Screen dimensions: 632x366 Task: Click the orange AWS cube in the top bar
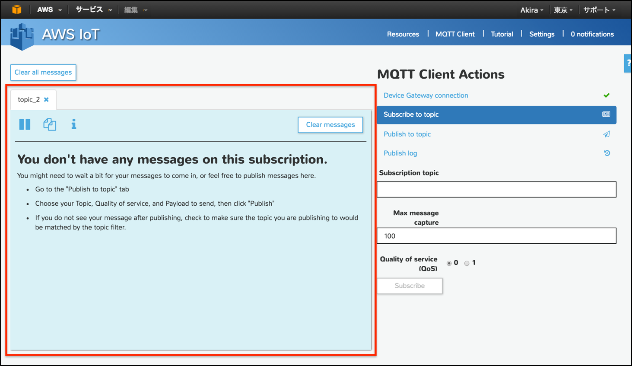[16, 9]
